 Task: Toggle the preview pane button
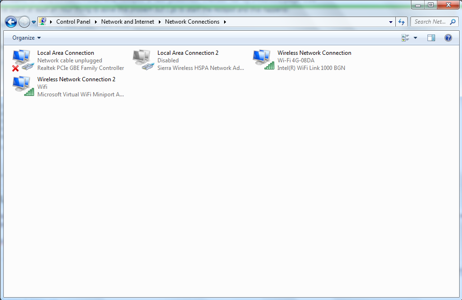(431, 38)
